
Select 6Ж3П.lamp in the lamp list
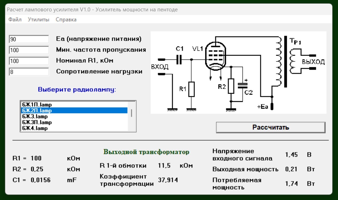pos(37,122)
